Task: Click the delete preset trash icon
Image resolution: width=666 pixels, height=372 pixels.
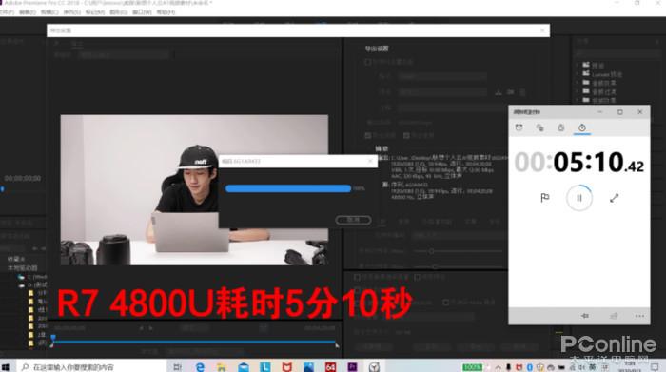Action: click(x=522, y=92)
